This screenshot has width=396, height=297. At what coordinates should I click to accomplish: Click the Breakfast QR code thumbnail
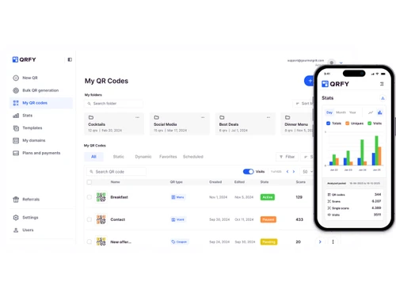point(101,197)
